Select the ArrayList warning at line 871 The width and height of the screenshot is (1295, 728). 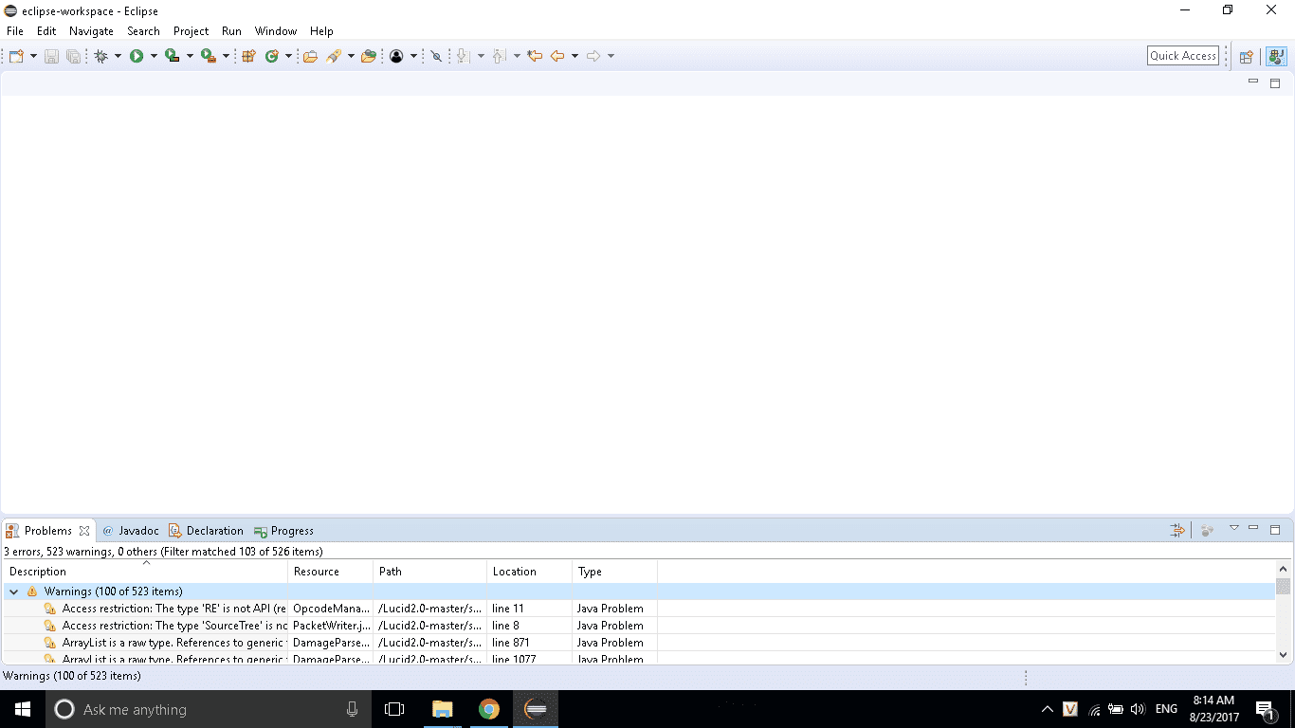click(x=639, y=643)
